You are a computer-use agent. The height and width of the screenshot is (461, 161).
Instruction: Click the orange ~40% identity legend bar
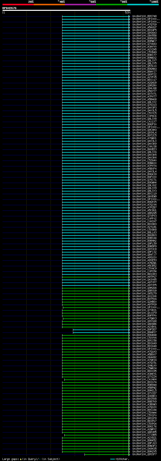[49, 5]
